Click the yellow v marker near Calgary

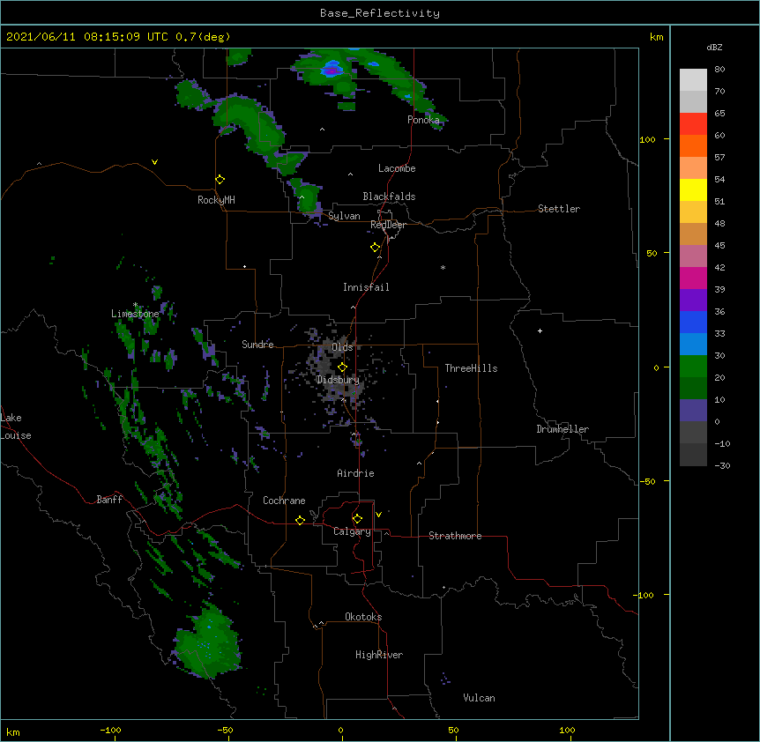(378, 515)
